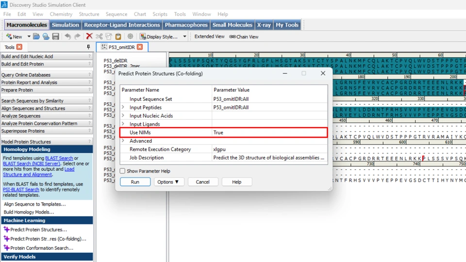Viewport: 466px width, 262px height.
Task: Click the Redo arrow icon
Action: coord(77,36)
